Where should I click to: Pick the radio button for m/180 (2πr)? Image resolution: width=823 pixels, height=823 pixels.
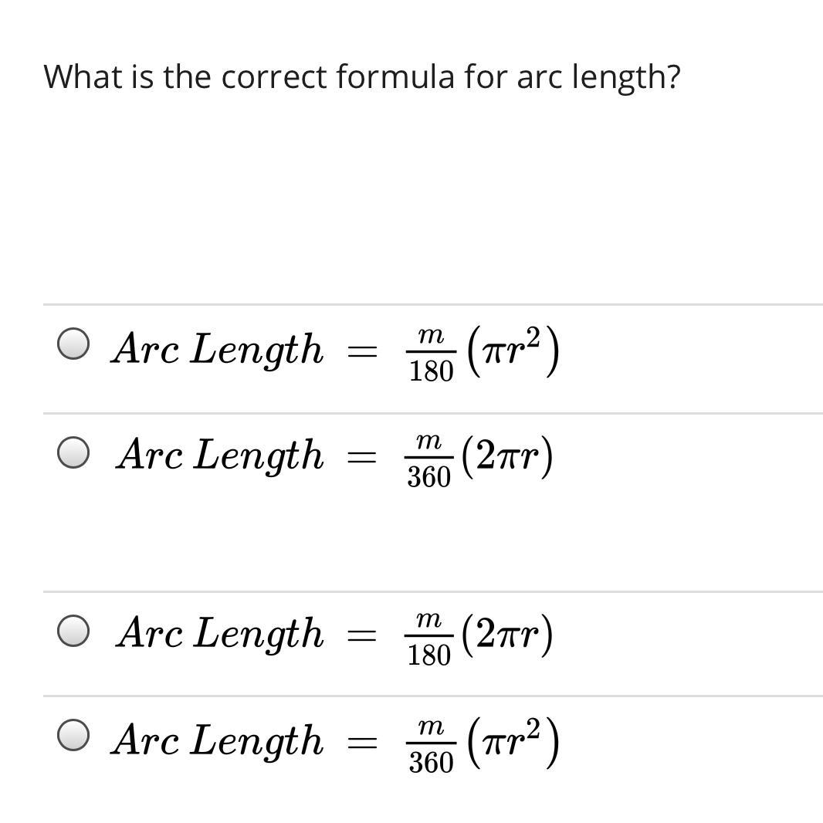coord(73,631)
